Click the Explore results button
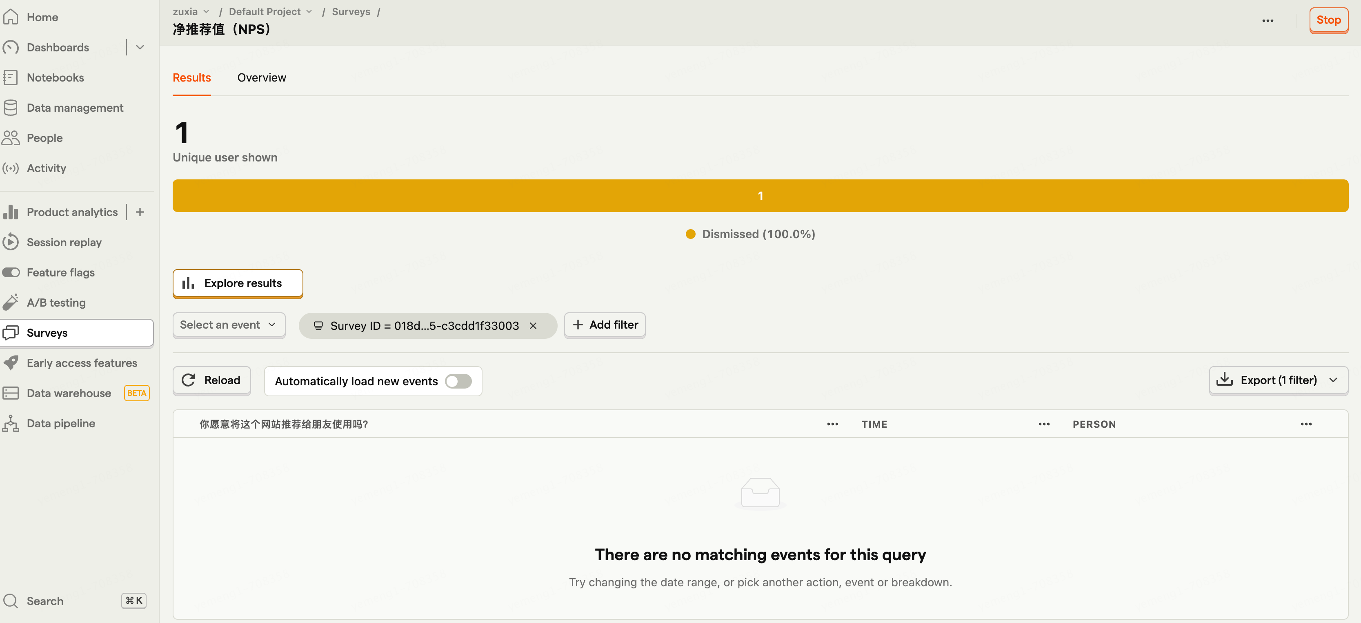1361x623 pixels. 238,283
